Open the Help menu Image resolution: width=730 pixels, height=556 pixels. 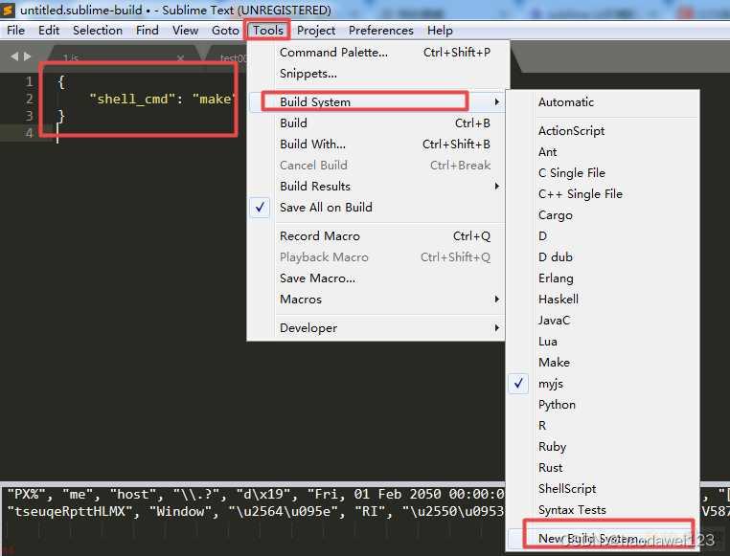(440, 31)
